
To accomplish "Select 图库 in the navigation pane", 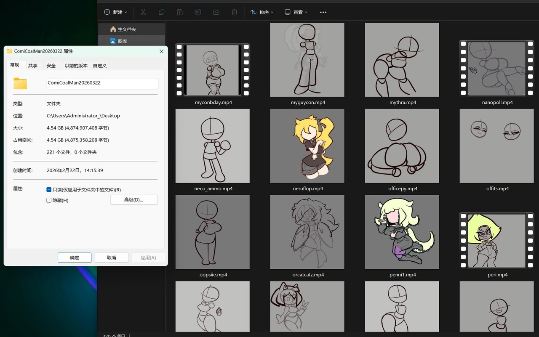I will coord(131,41).
